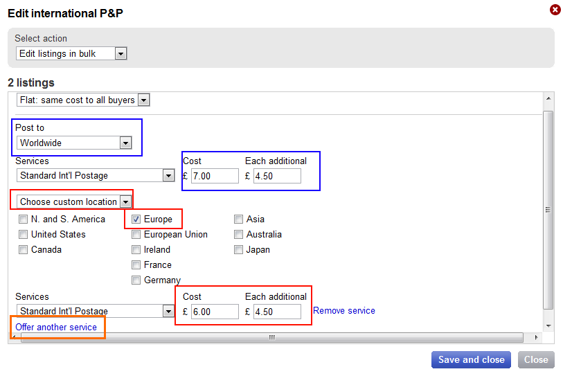Click the vertical scrollbar up arrow
563x376 pixels.
pos(549,98)
